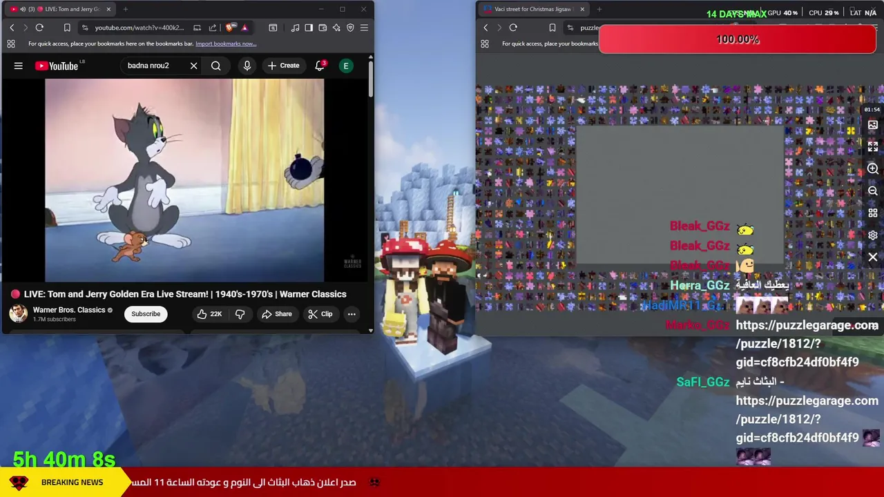
Task: Bookmark the YouTube page
Action: 67,28
